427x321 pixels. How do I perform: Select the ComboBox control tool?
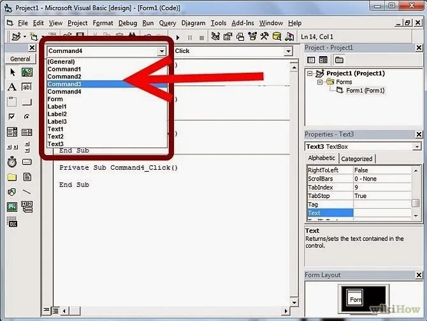click(x=11, y=132)
